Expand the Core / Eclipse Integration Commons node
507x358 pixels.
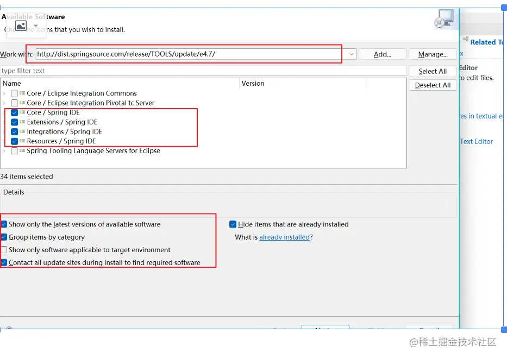coord(4,93)
